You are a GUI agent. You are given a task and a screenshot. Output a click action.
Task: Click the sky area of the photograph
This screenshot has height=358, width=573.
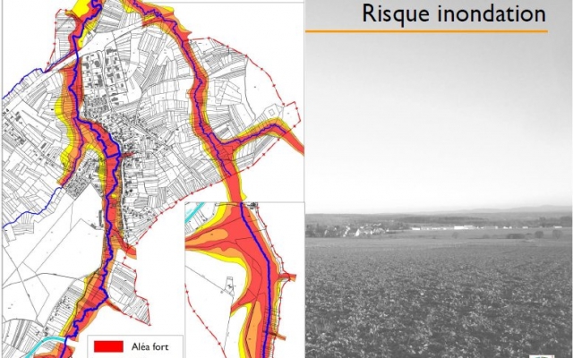(439, 116)
